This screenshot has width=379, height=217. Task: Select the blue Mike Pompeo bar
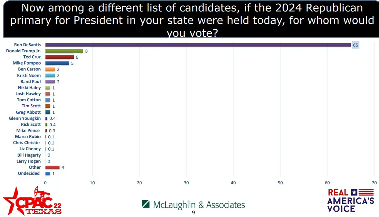[57, 63]
